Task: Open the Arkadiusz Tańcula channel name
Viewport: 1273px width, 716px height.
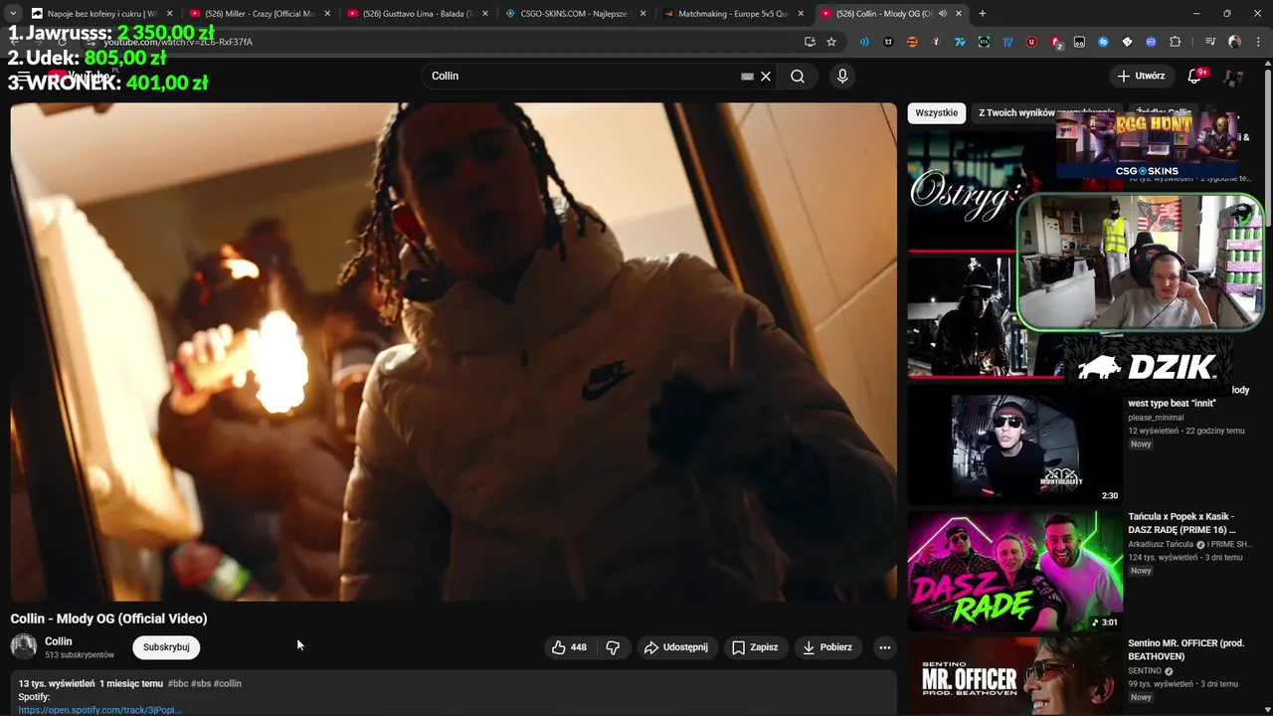Action: [x=1161, y=545]
